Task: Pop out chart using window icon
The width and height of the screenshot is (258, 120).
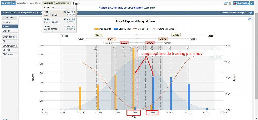Action: (x=250, y=19)
